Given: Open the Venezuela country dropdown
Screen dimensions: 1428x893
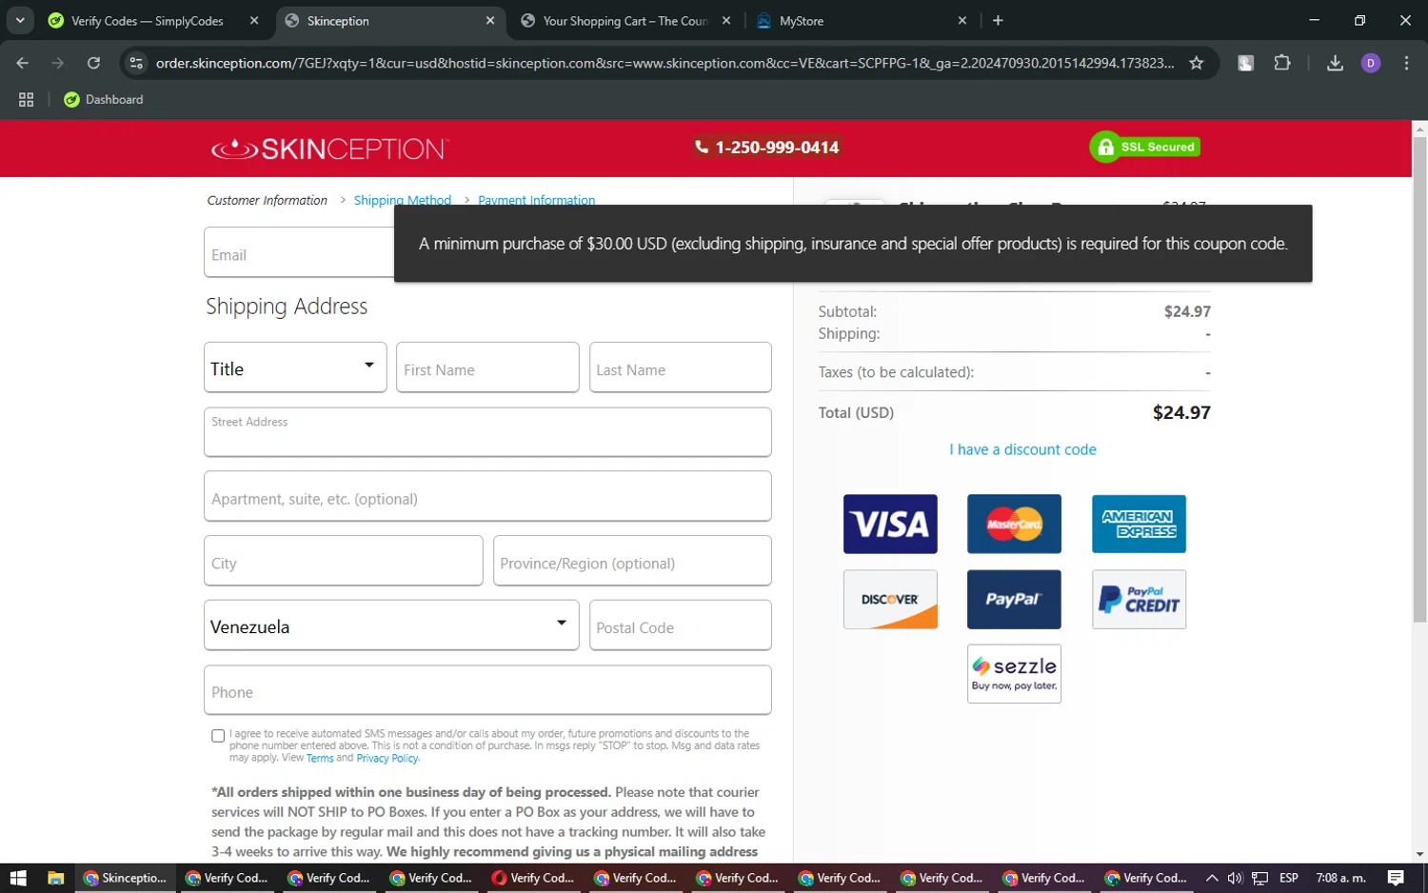Looking at the screenshot, I should 391,625.
